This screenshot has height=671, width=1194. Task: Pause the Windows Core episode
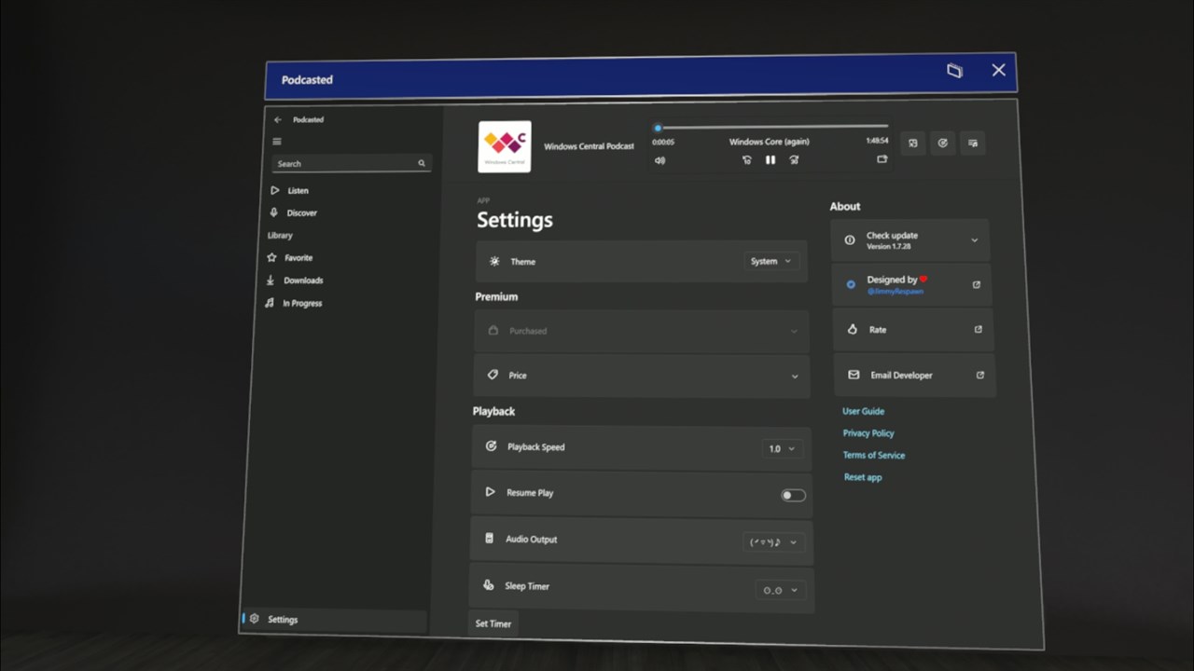[x=771, y=160]
